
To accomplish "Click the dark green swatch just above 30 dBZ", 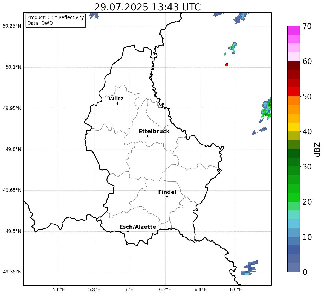I will 293,162.
